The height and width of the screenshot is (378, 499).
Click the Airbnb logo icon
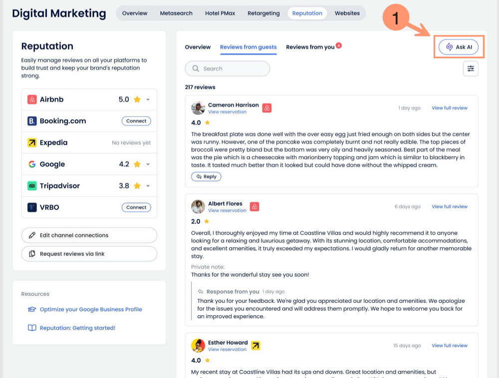pyautogui.click(x=32, y=100)
